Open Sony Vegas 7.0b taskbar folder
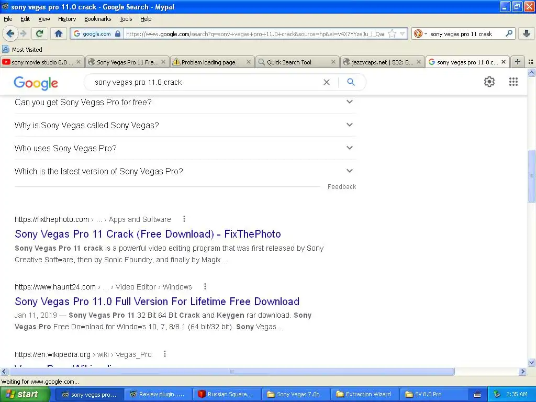The height and width of the screenshot is (402, 536). coord(296,394)
